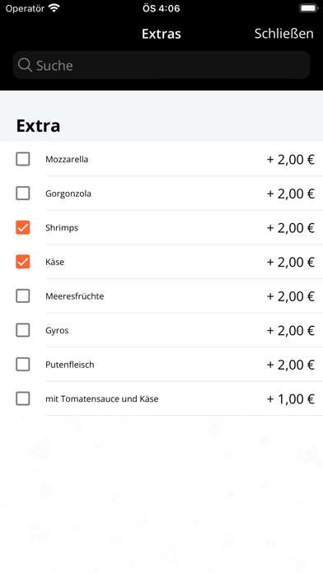Tap the + 1,00 € price

click(x=290, y=399)
